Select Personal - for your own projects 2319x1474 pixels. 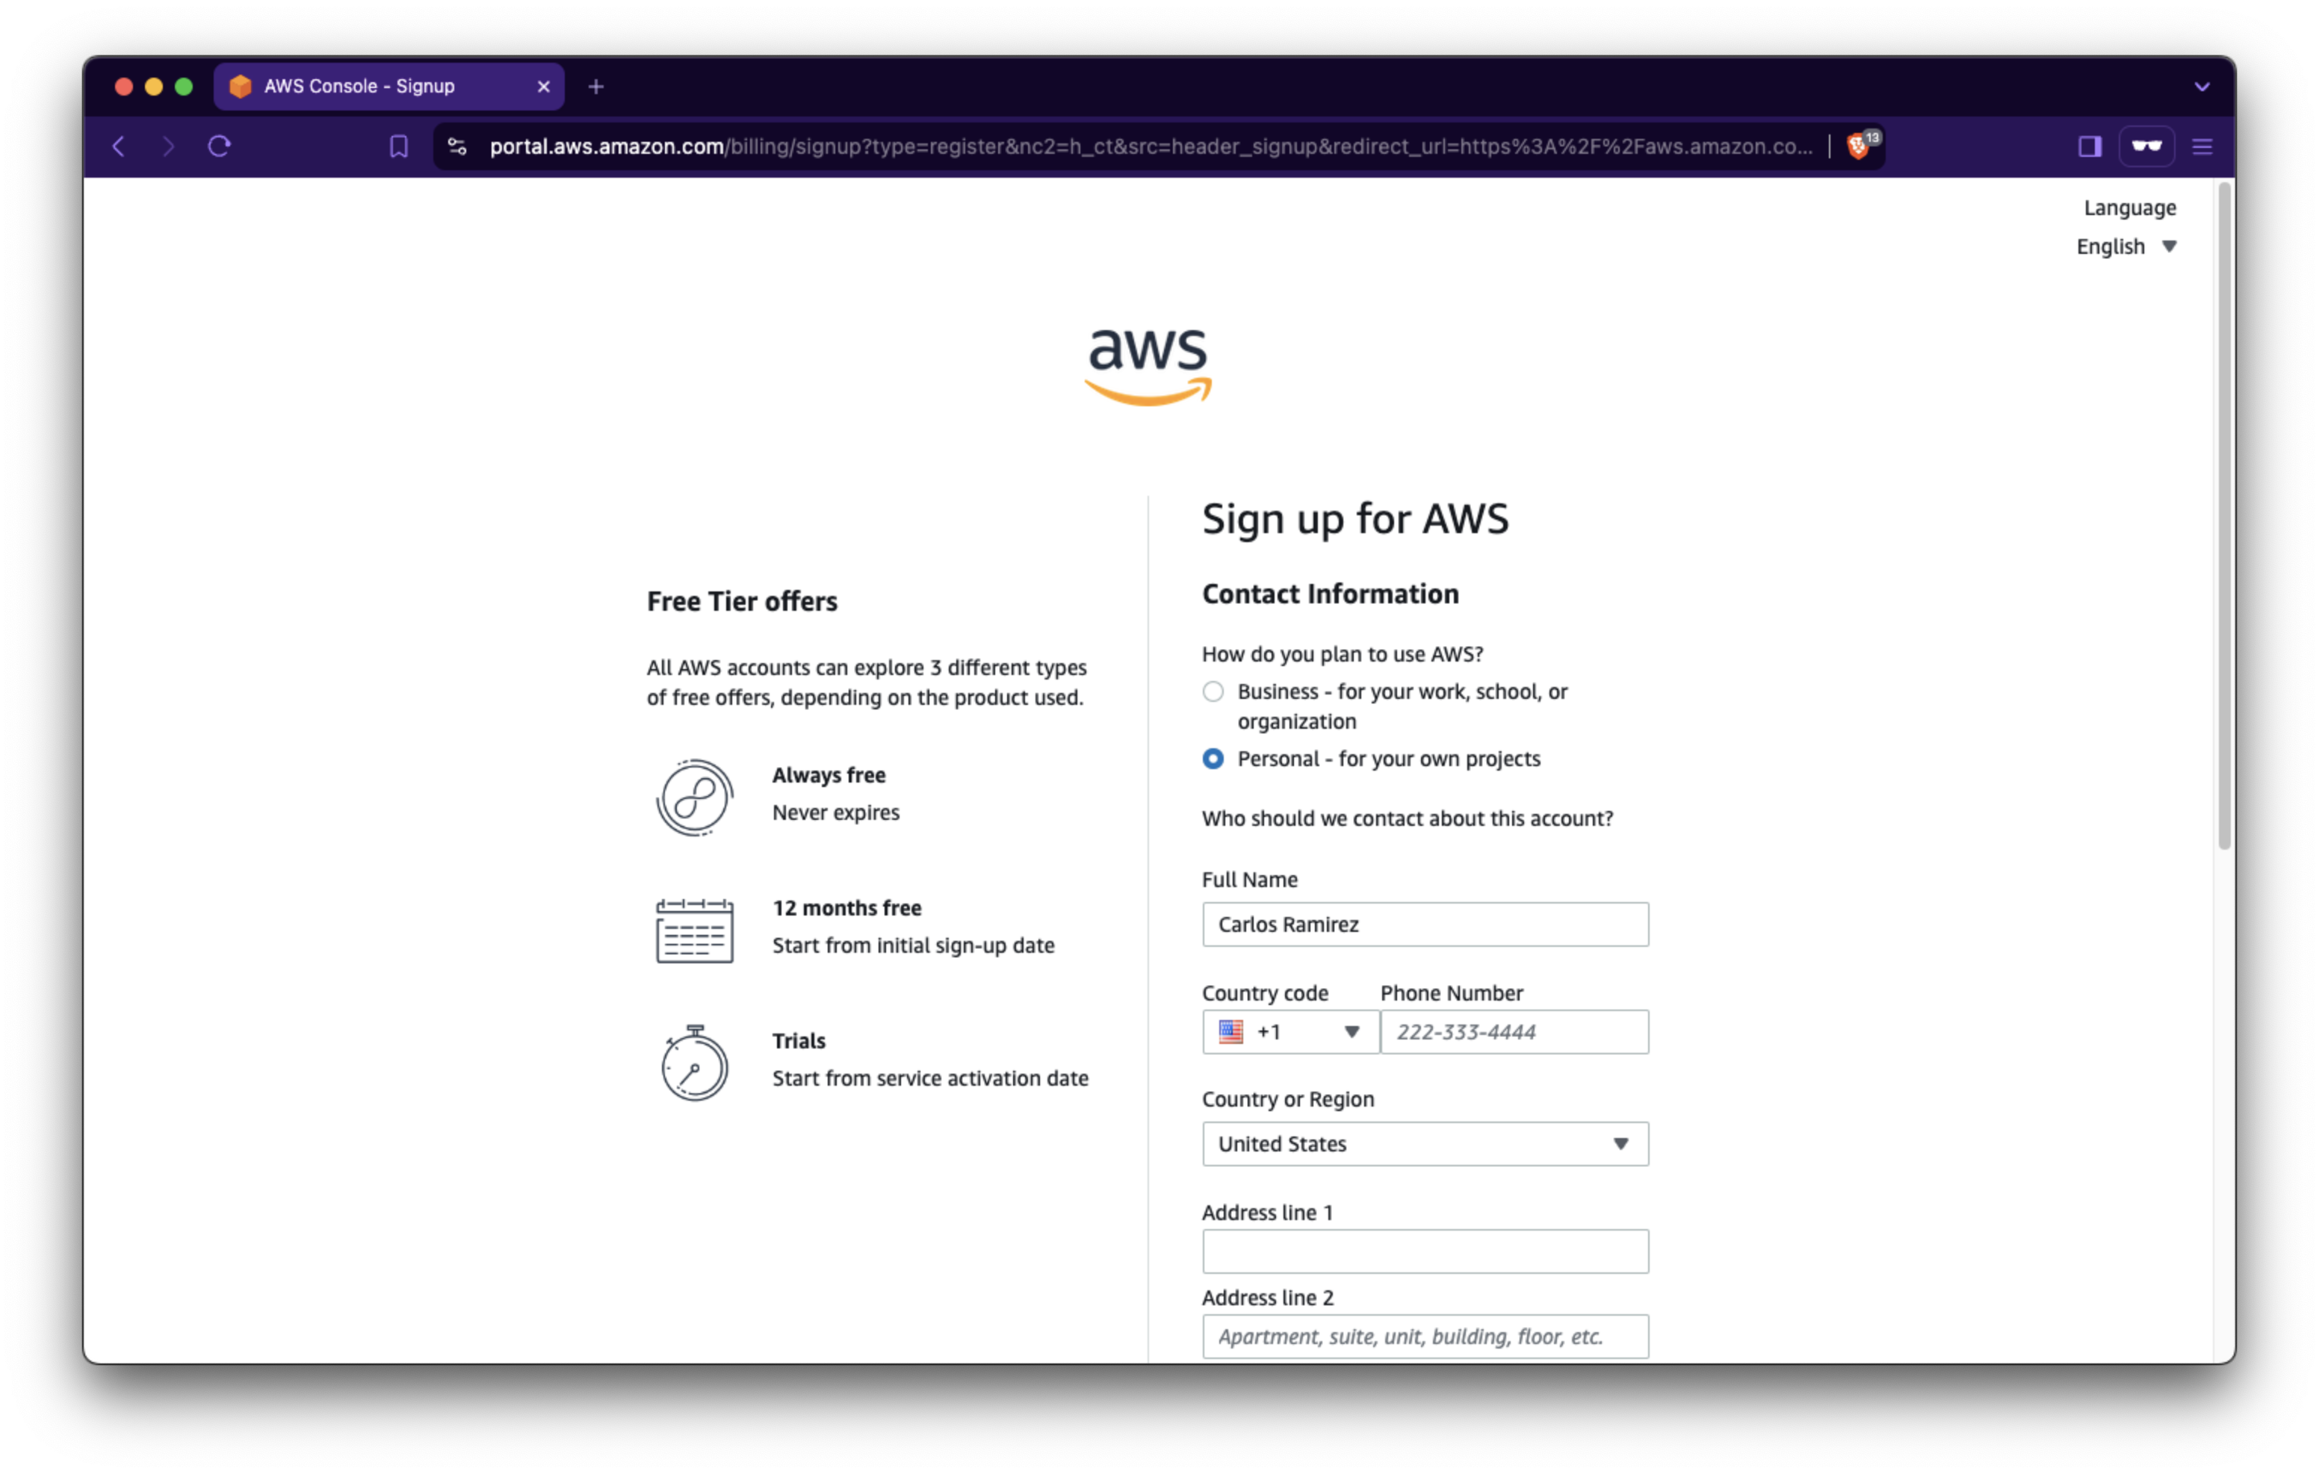pos(1213,759)
